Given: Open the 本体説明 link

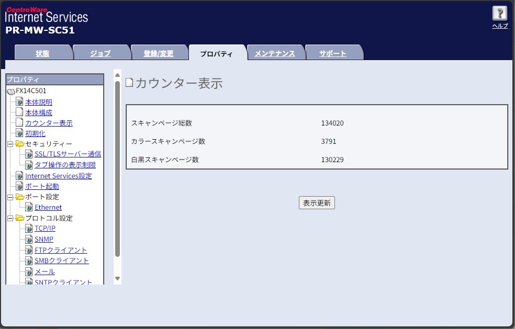Looking at the screenshot, I should click(39, 102).
